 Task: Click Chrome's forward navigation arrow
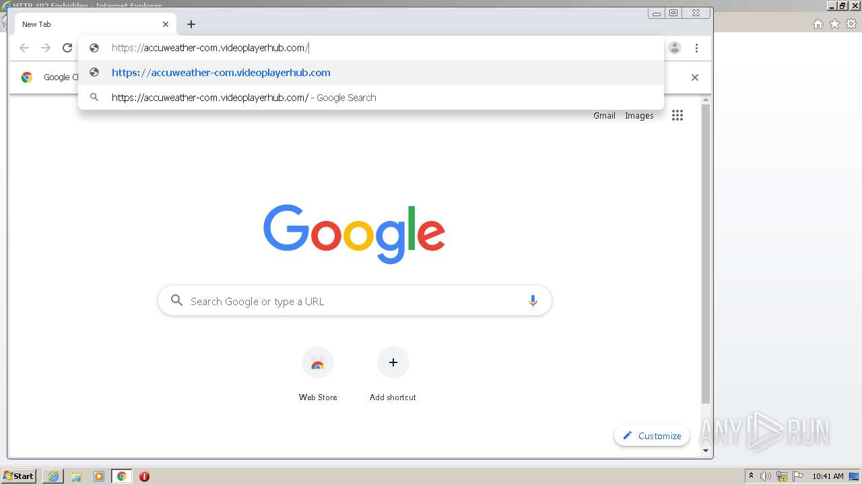click(46, 48)
